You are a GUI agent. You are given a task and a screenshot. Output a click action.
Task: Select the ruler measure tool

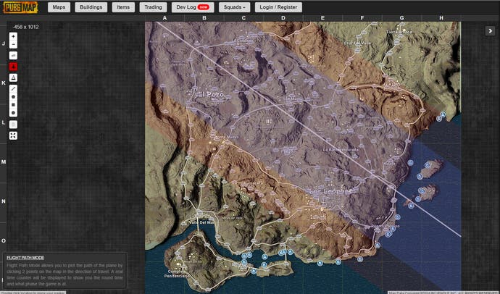click(x=13, y=56)
